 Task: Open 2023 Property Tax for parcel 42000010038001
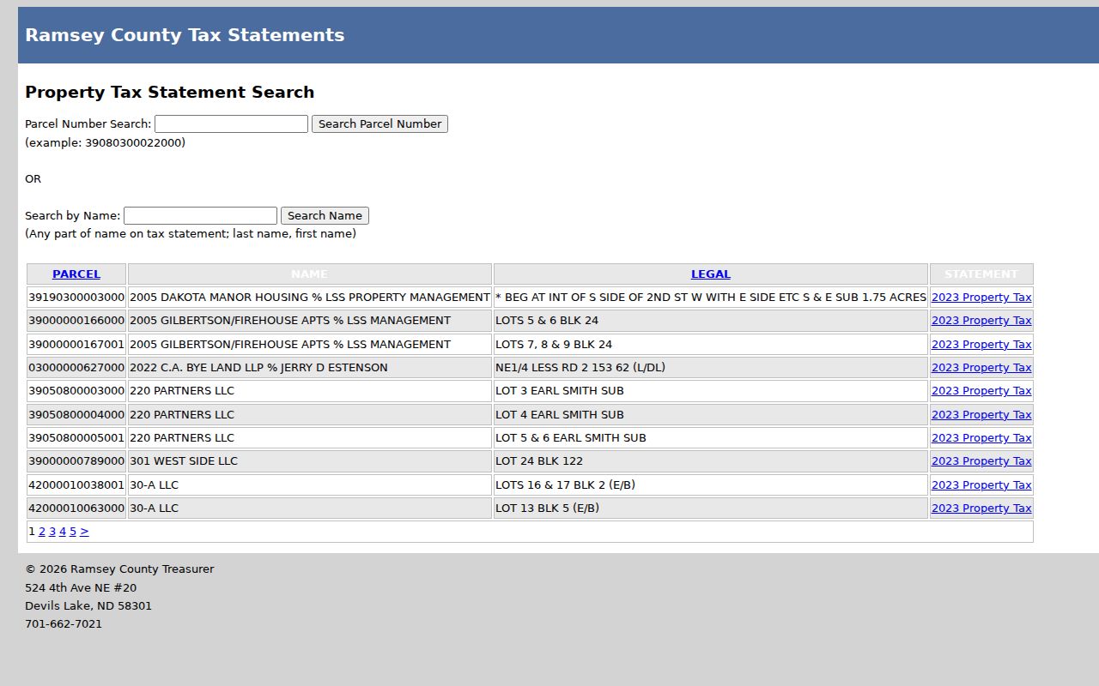point(981,485)
